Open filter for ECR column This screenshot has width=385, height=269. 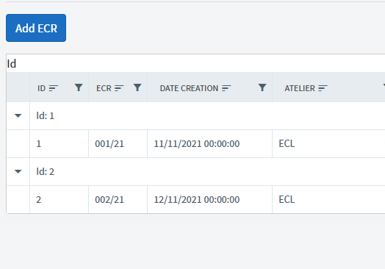[x=137, y=87]
